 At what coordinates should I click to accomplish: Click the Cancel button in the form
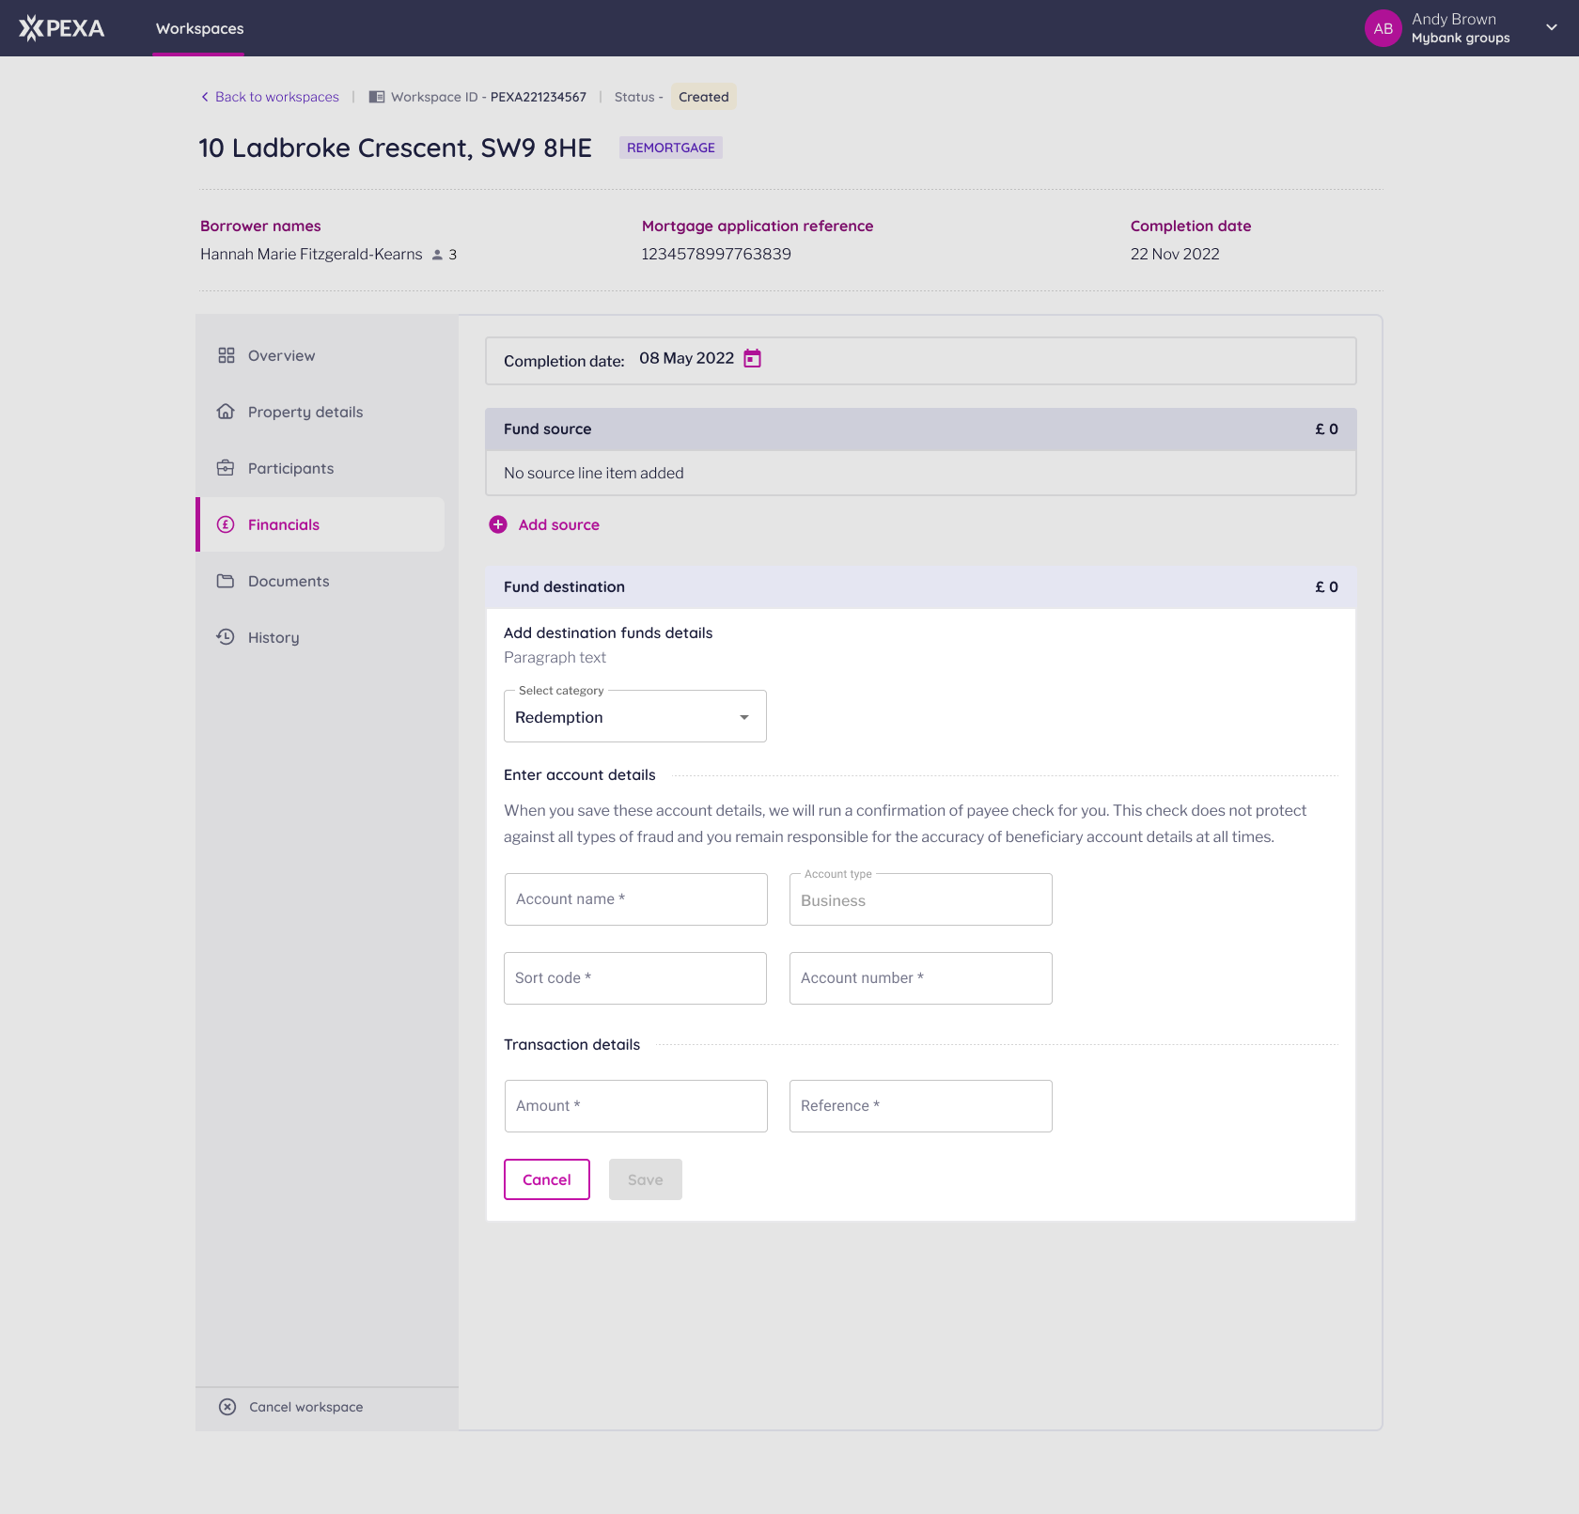(x=546, y=1179)
